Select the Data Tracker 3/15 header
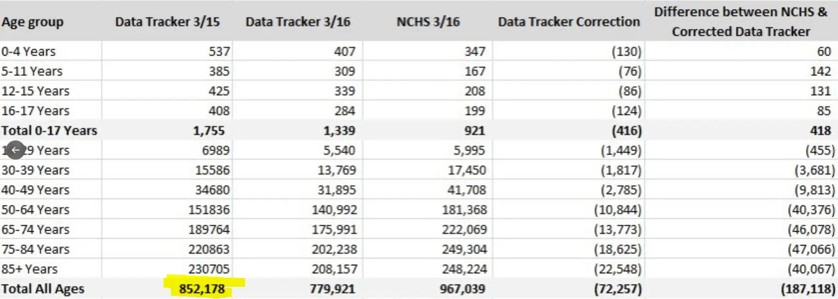Viewport: 838px width, 299px height. [168, 22]
